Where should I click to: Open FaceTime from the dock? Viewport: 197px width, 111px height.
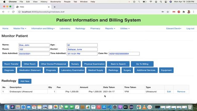pyautogui.click(x=72, y=107)
